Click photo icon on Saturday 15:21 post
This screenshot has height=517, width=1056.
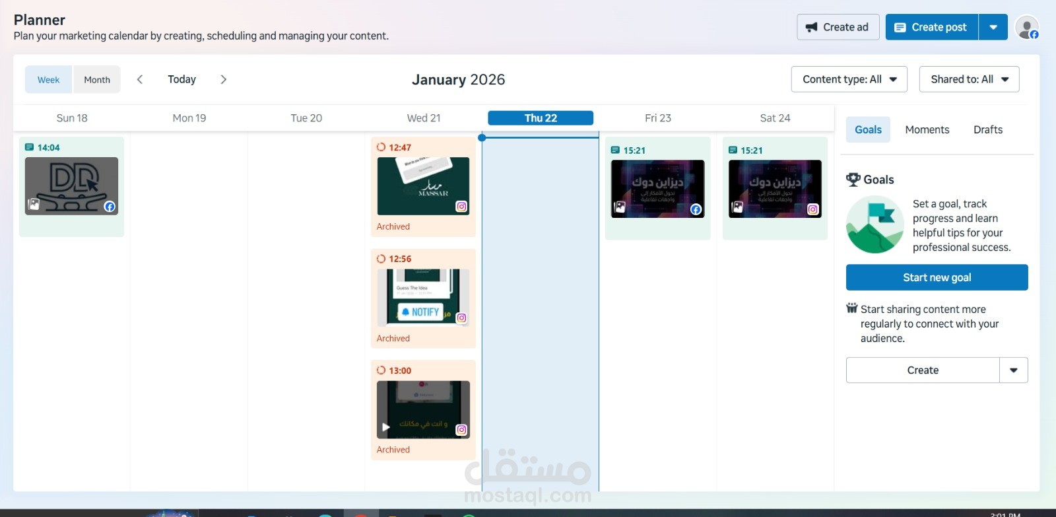pos(737,207)
